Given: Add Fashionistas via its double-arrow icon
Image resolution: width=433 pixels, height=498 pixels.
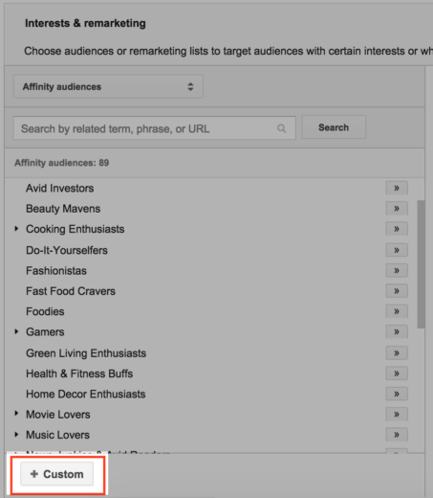Looking at the screenshot, I should [x=397, y=271].
